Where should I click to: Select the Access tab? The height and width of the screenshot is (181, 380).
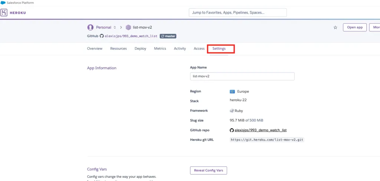coord(199,49)
